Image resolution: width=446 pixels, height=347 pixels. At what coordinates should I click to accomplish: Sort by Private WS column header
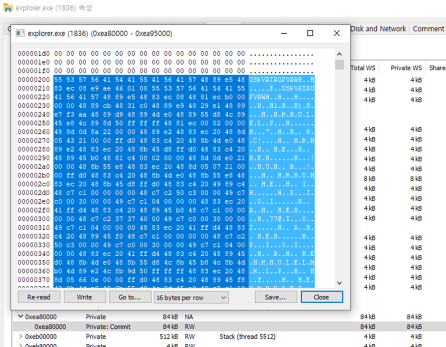click(x=406, y=68)
